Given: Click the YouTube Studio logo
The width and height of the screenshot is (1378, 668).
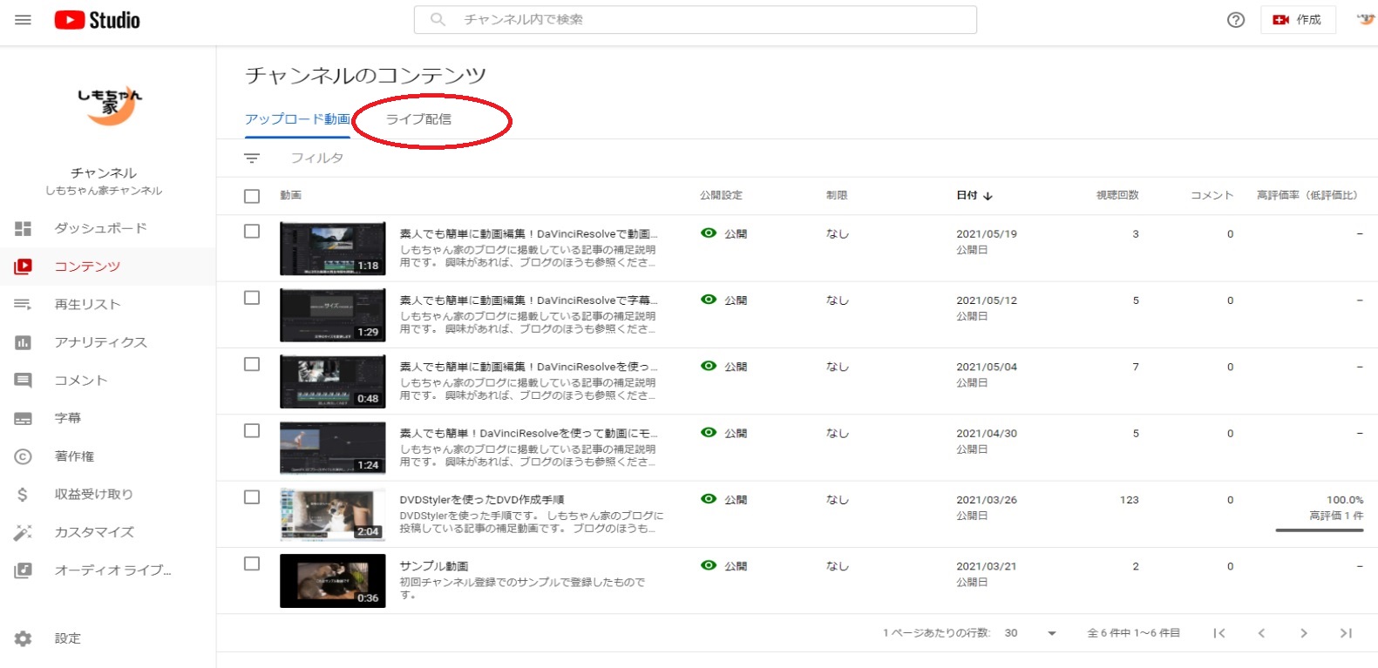Looking at the screenshot, I should [97, 20].
